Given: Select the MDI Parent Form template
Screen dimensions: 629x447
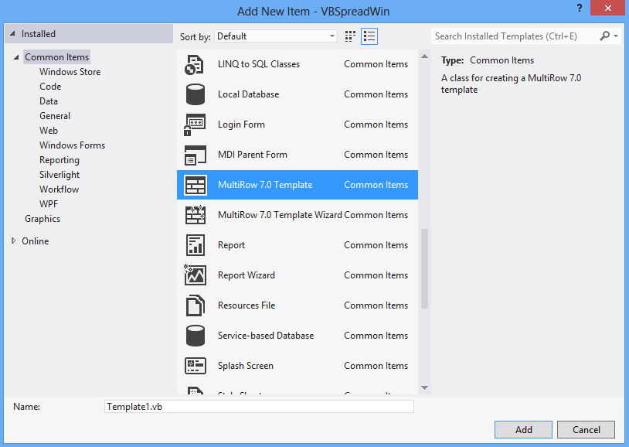Looking at the screenshot, I should coord(297,155).
